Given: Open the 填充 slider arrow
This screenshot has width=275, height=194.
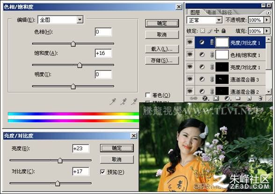Looking at the screenshot, I should pyautogui.click(x=267, y=31).
